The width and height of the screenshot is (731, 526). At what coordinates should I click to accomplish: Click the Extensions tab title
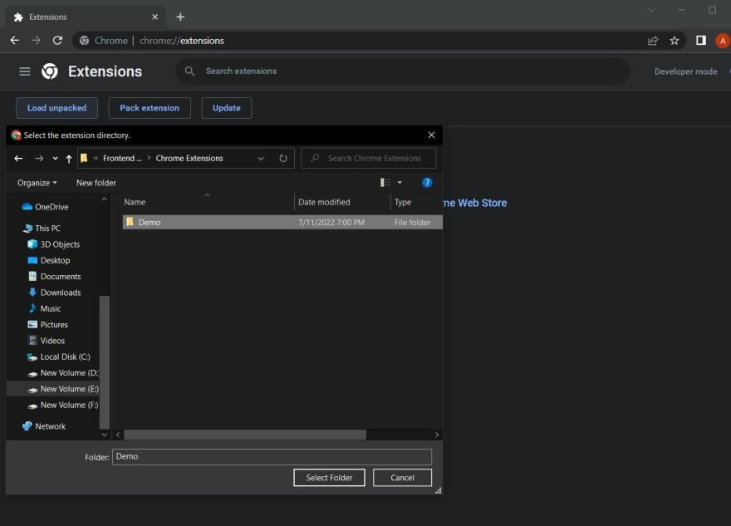48,17
